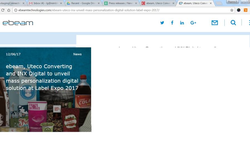Image resolution: width=250 pixels, height=155 pixels.
Task: Open a new browser tab
Action: tap(219, 3)
